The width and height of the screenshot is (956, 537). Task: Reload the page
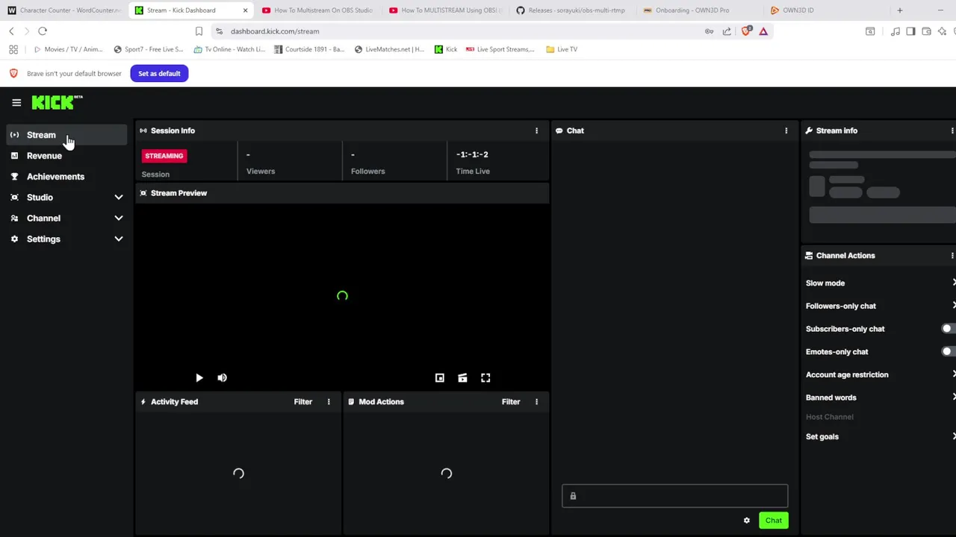pos(43,31)
